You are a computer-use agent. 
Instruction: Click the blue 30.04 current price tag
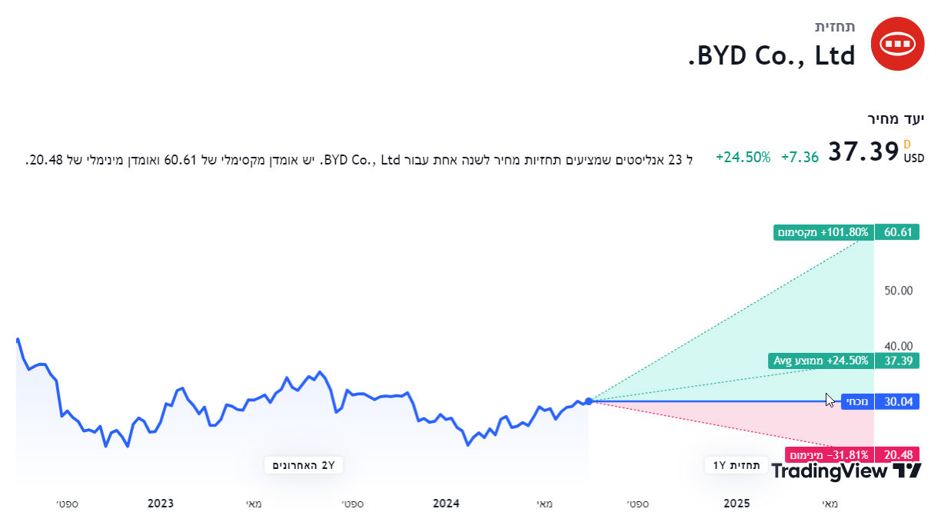(x=897, y=401)
